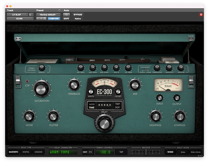Open the factory default preset list
Viewport: 209px width, 163px height.
pyautogui.click(x=48, y=15)
